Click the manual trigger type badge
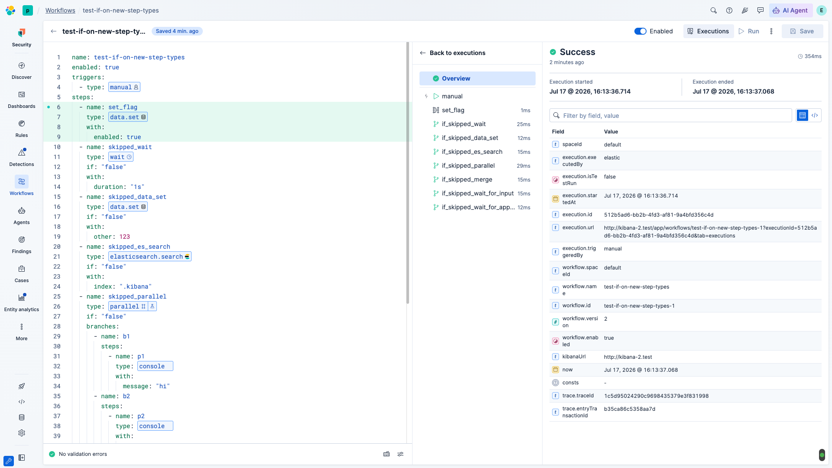The height and width of the screenshot is (468, 832). [x=124, y=87]
